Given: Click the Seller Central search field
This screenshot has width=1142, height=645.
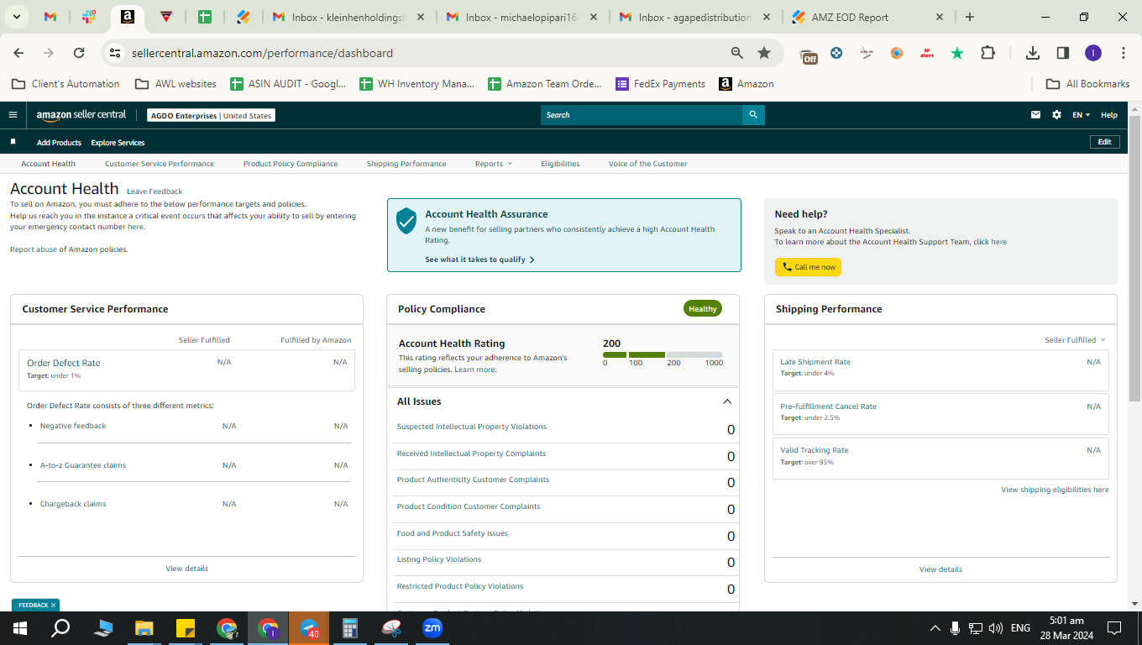Looking at the screenshot, I should [642, 115].
